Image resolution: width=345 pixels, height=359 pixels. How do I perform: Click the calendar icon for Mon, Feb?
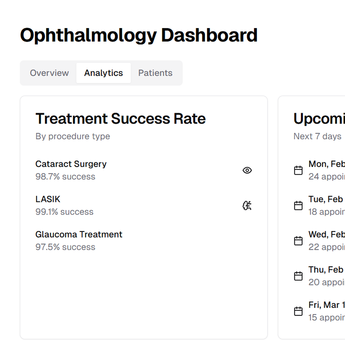[298, 170]
